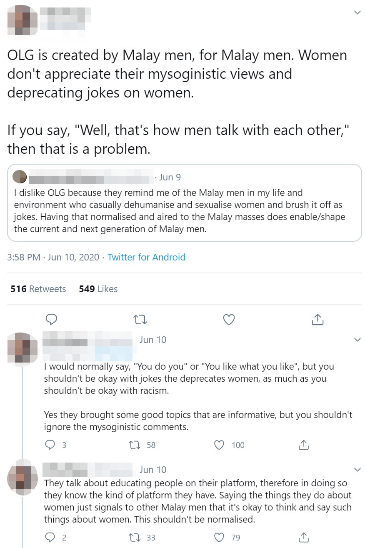
Task: View the 516 Retweets list
Action: click(x=38, y=289)
